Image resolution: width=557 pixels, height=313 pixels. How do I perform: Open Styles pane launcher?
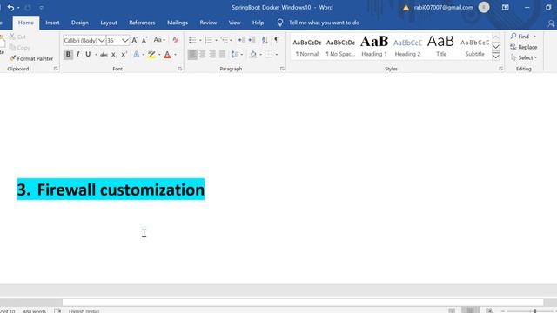(501, 69)
